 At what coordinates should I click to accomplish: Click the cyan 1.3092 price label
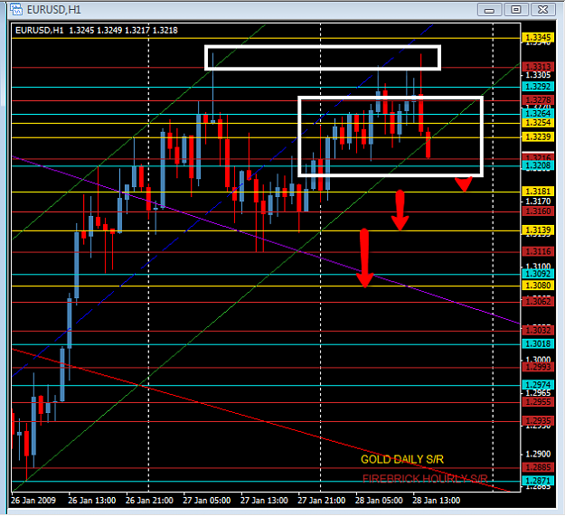coord(538,274)
